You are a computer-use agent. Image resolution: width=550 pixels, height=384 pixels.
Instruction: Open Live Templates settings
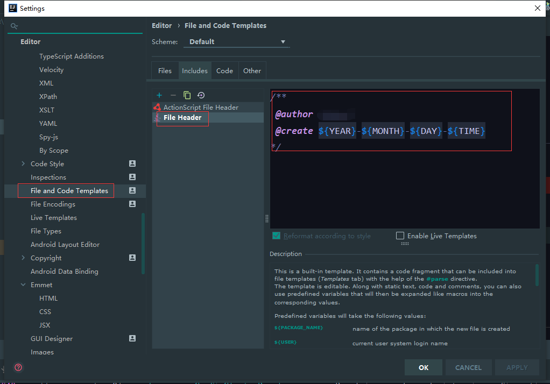(54, 217)
